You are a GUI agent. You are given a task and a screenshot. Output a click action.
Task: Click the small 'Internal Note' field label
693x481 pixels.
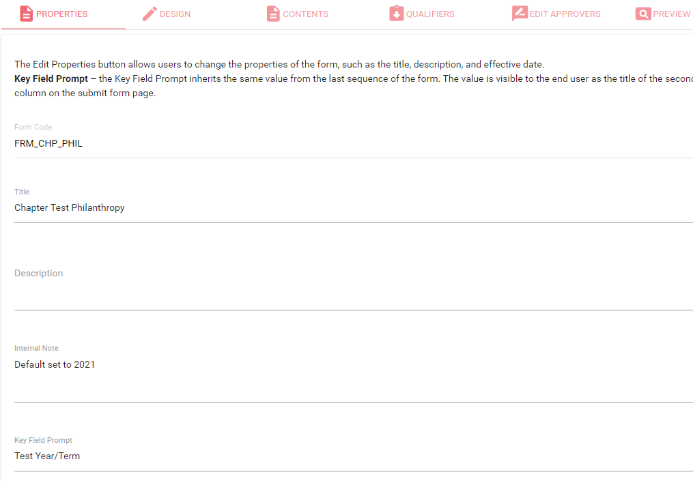(36, 348)
